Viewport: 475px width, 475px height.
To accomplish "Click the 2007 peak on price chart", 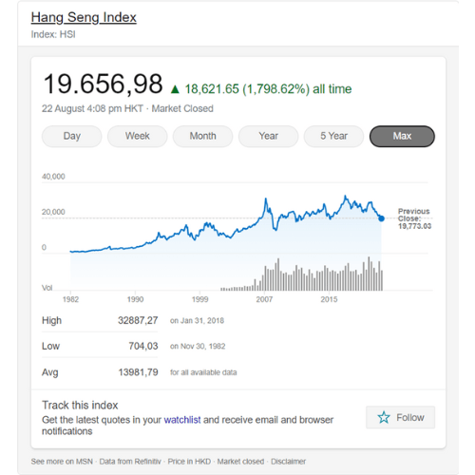I will [x=266, y=199].
